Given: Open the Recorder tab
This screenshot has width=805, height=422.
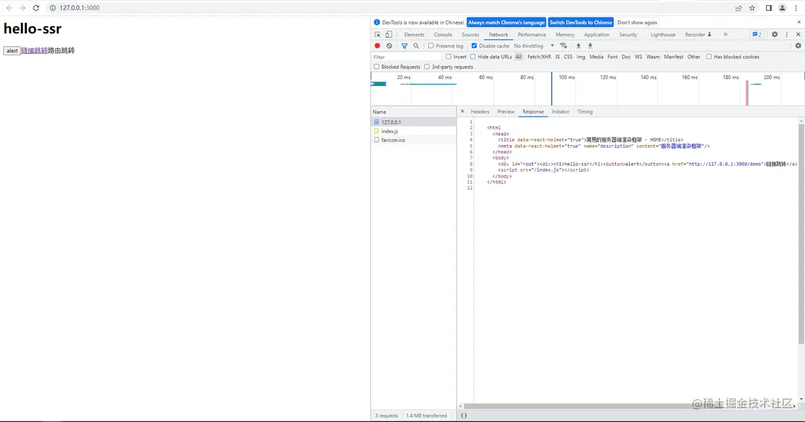Looking at the screenshot, I should click(698, 35).
